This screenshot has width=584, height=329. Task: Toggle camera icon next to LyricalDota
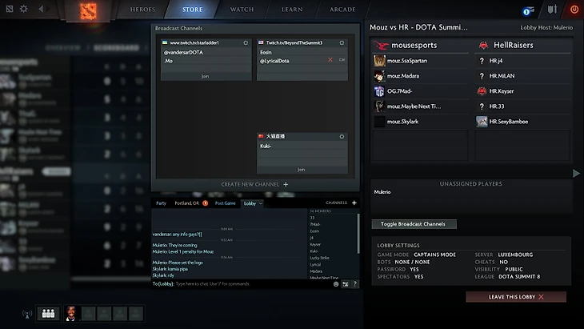click(x=342, y=60)
